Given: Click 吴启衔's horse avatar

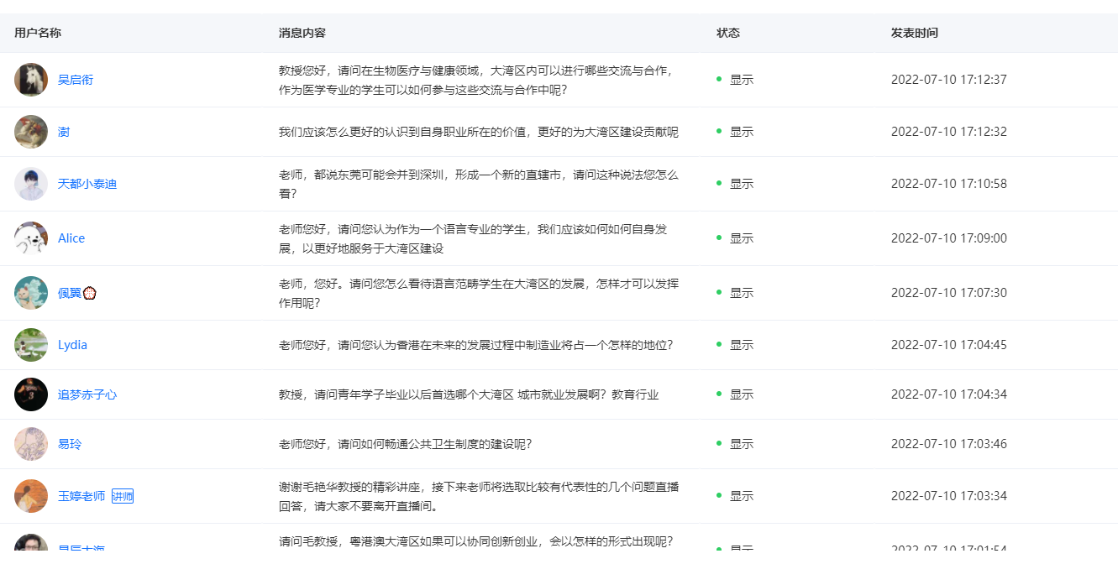Looking at the screenshot, I should point(31,80).
